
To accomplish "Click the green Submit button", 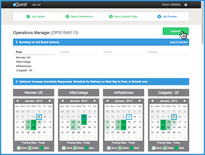I will pyautogui.click(x=175, y=31).
